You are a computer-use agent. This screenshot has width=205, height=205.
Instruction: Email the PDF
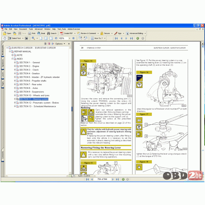point(41,33)
